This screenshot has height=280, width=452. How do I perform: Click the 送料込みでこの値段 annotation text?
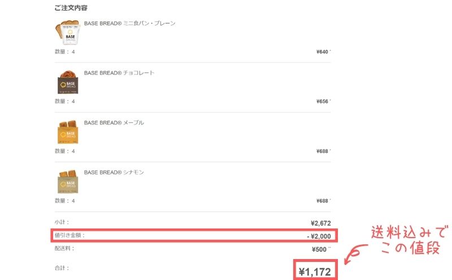(410, 240)
